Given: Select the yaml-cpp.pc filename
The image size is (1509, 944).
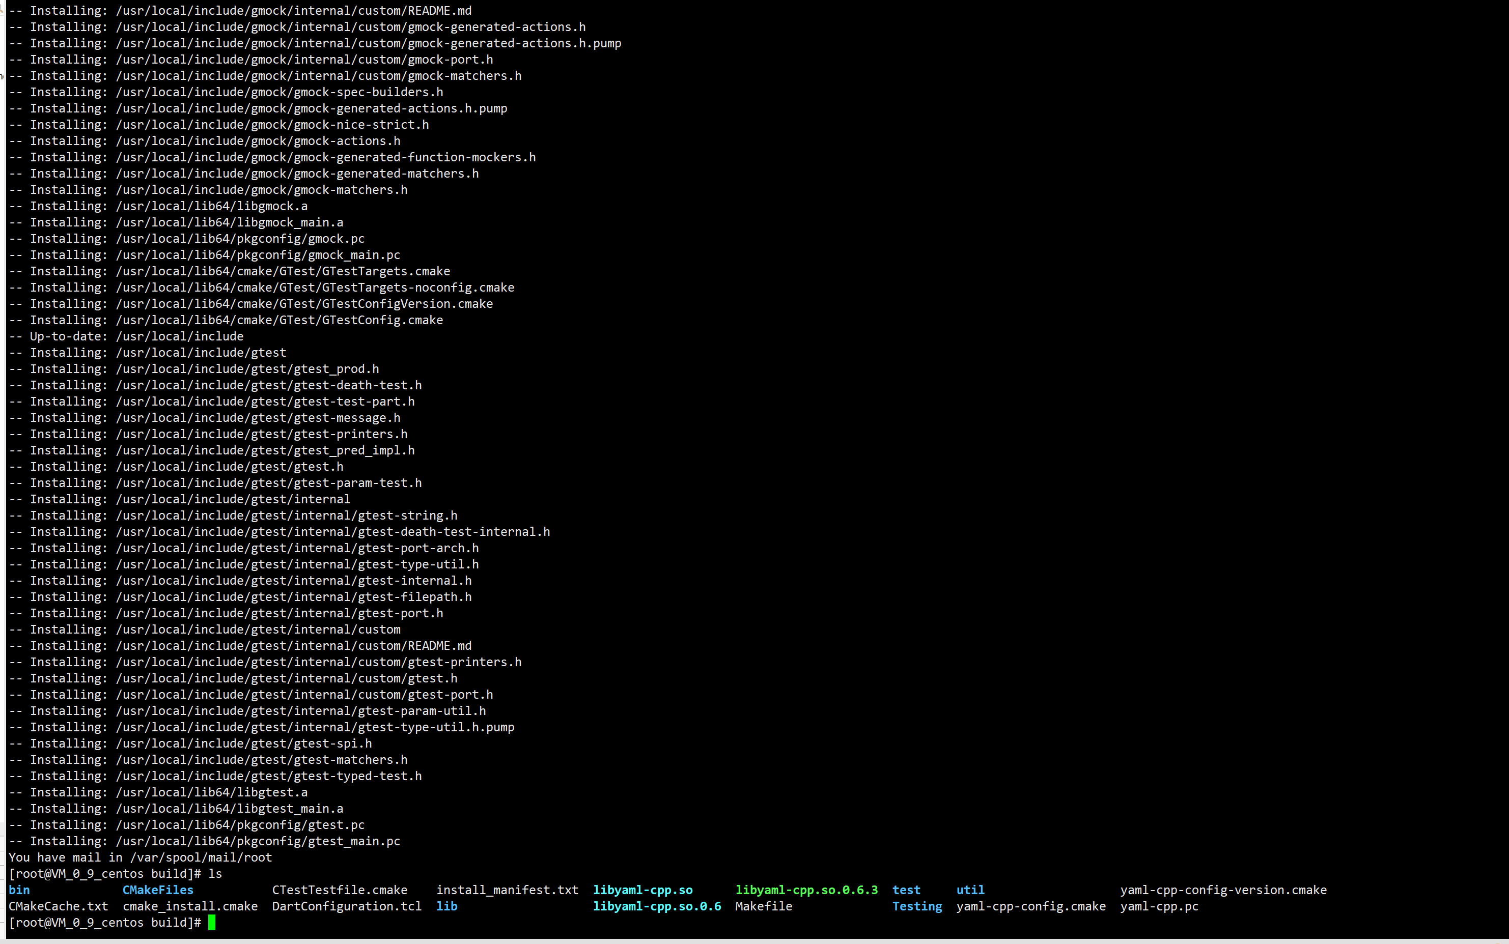Looking at the screenshot, I should (x=1160, y=906).
